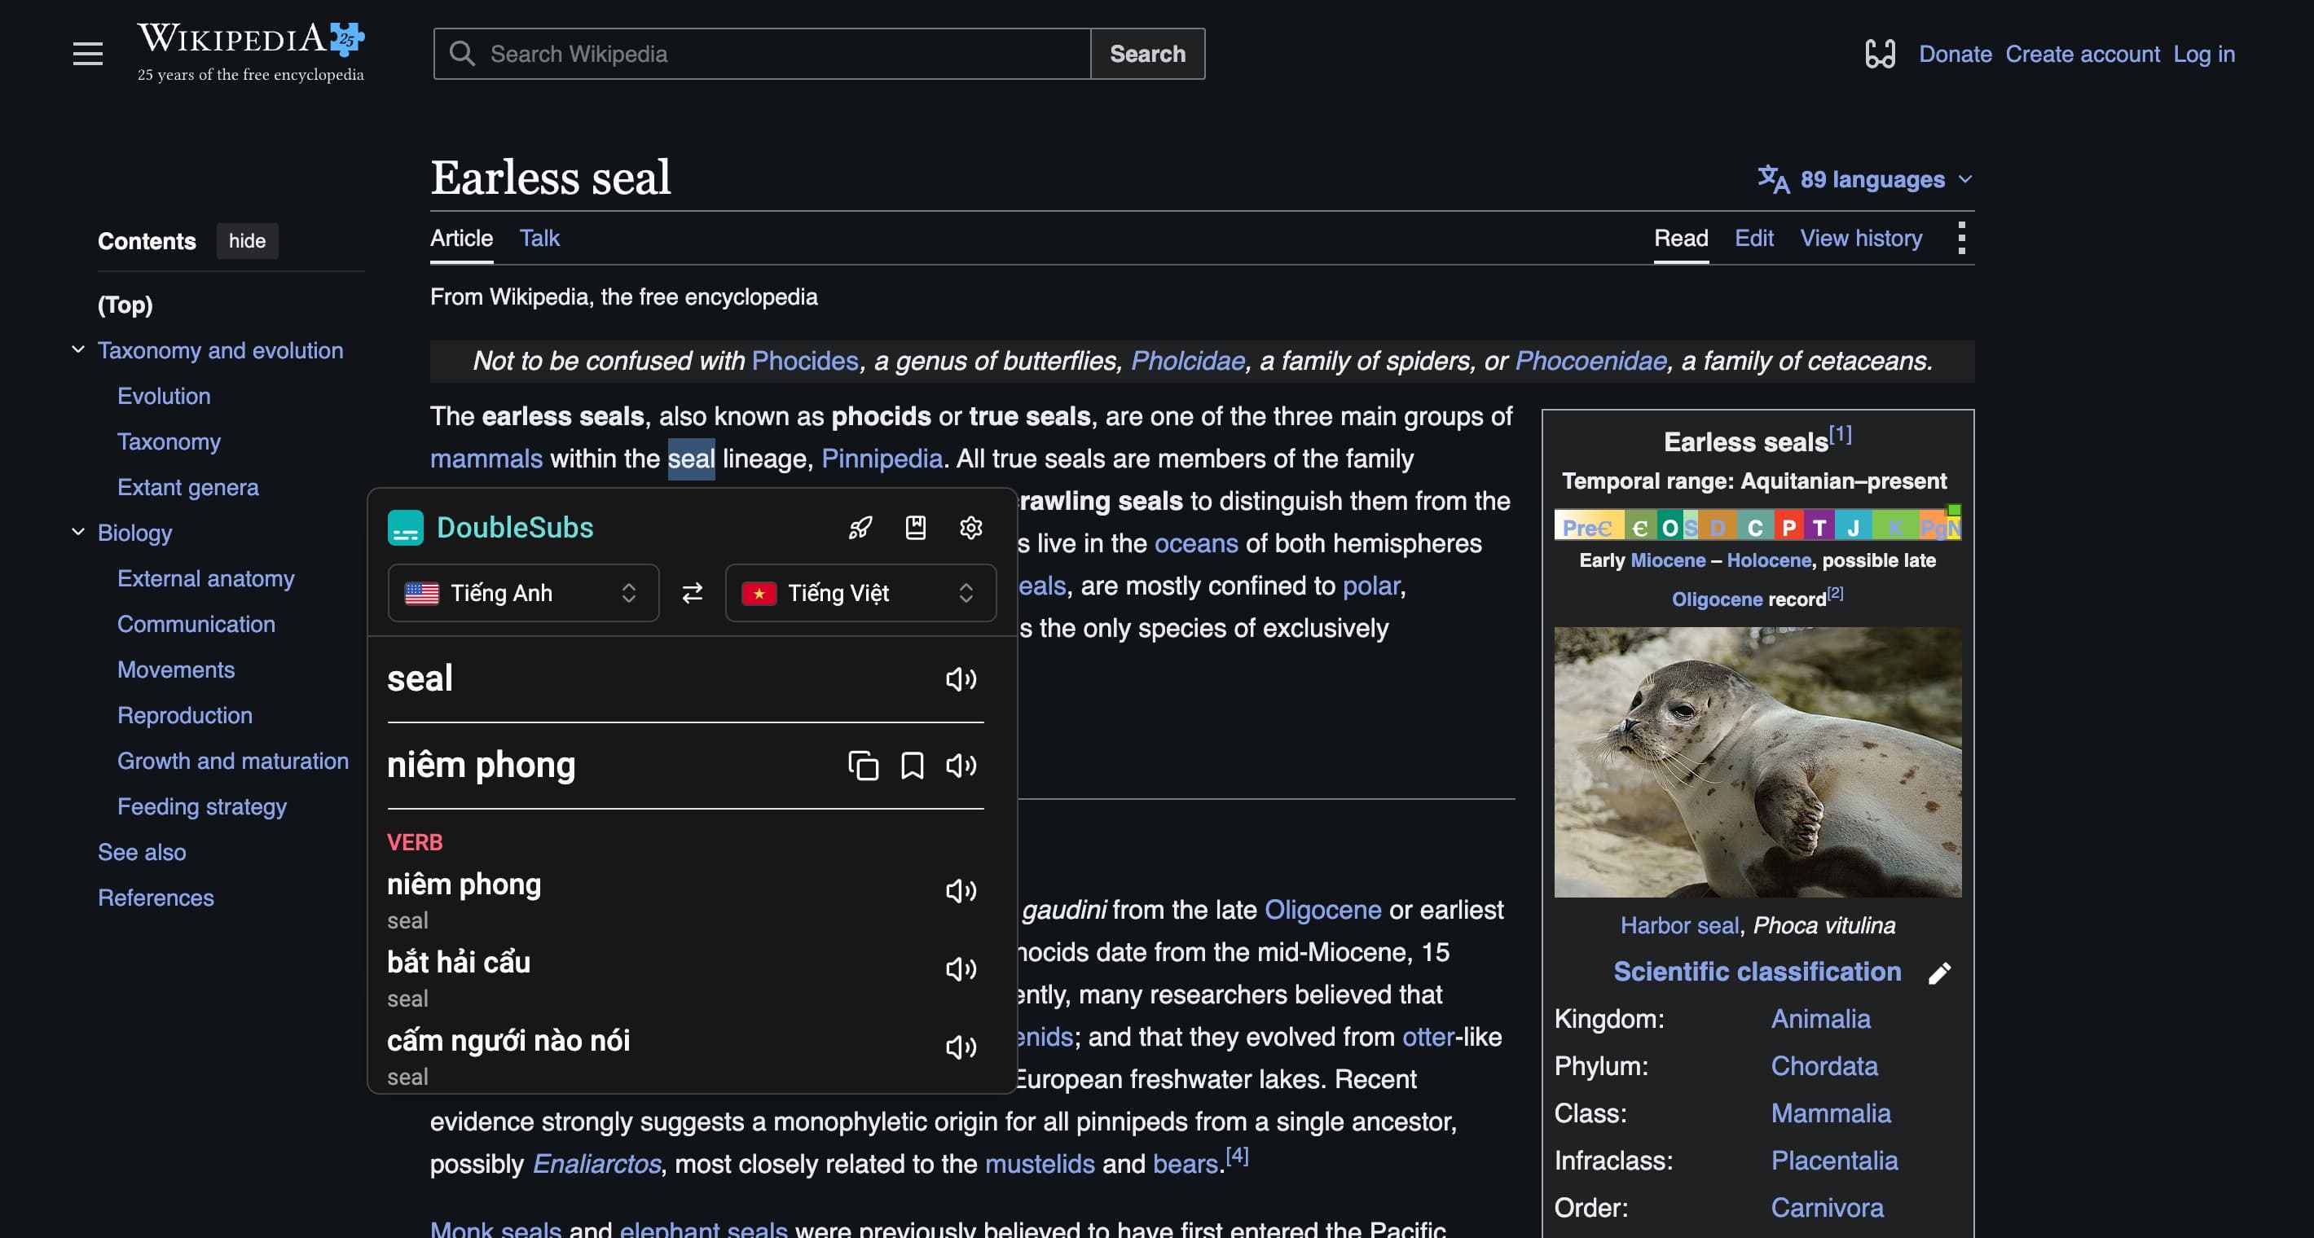
Task: Select the Read tab
Action: click(x=1681, y=238)
